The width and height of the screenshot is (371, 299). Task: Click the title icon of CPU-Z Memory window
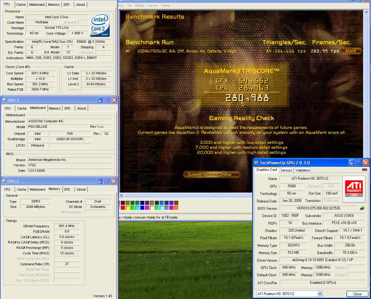coord(4,181)
